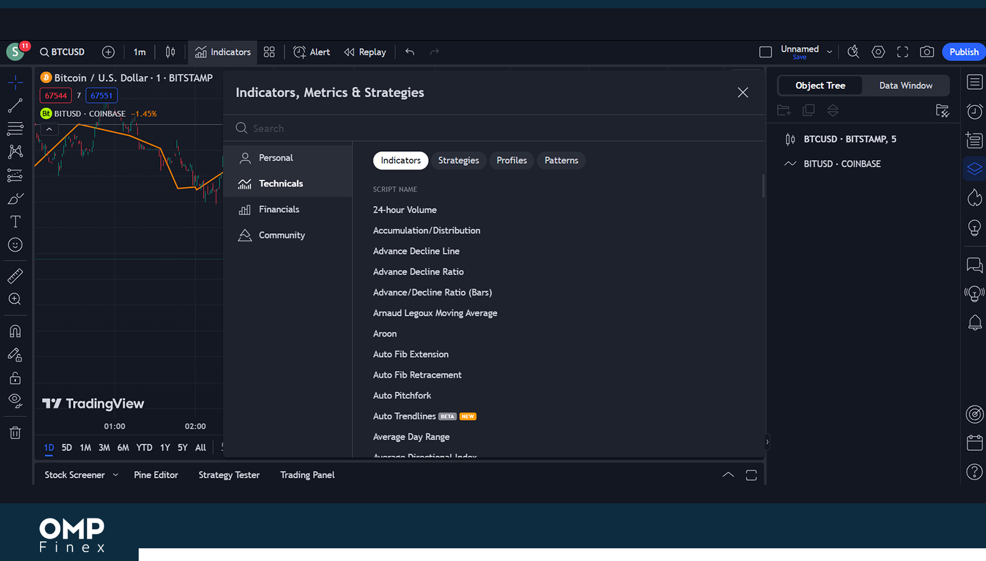
Task: Open the forecasting and measurement tools
Action: coord(15,175)
